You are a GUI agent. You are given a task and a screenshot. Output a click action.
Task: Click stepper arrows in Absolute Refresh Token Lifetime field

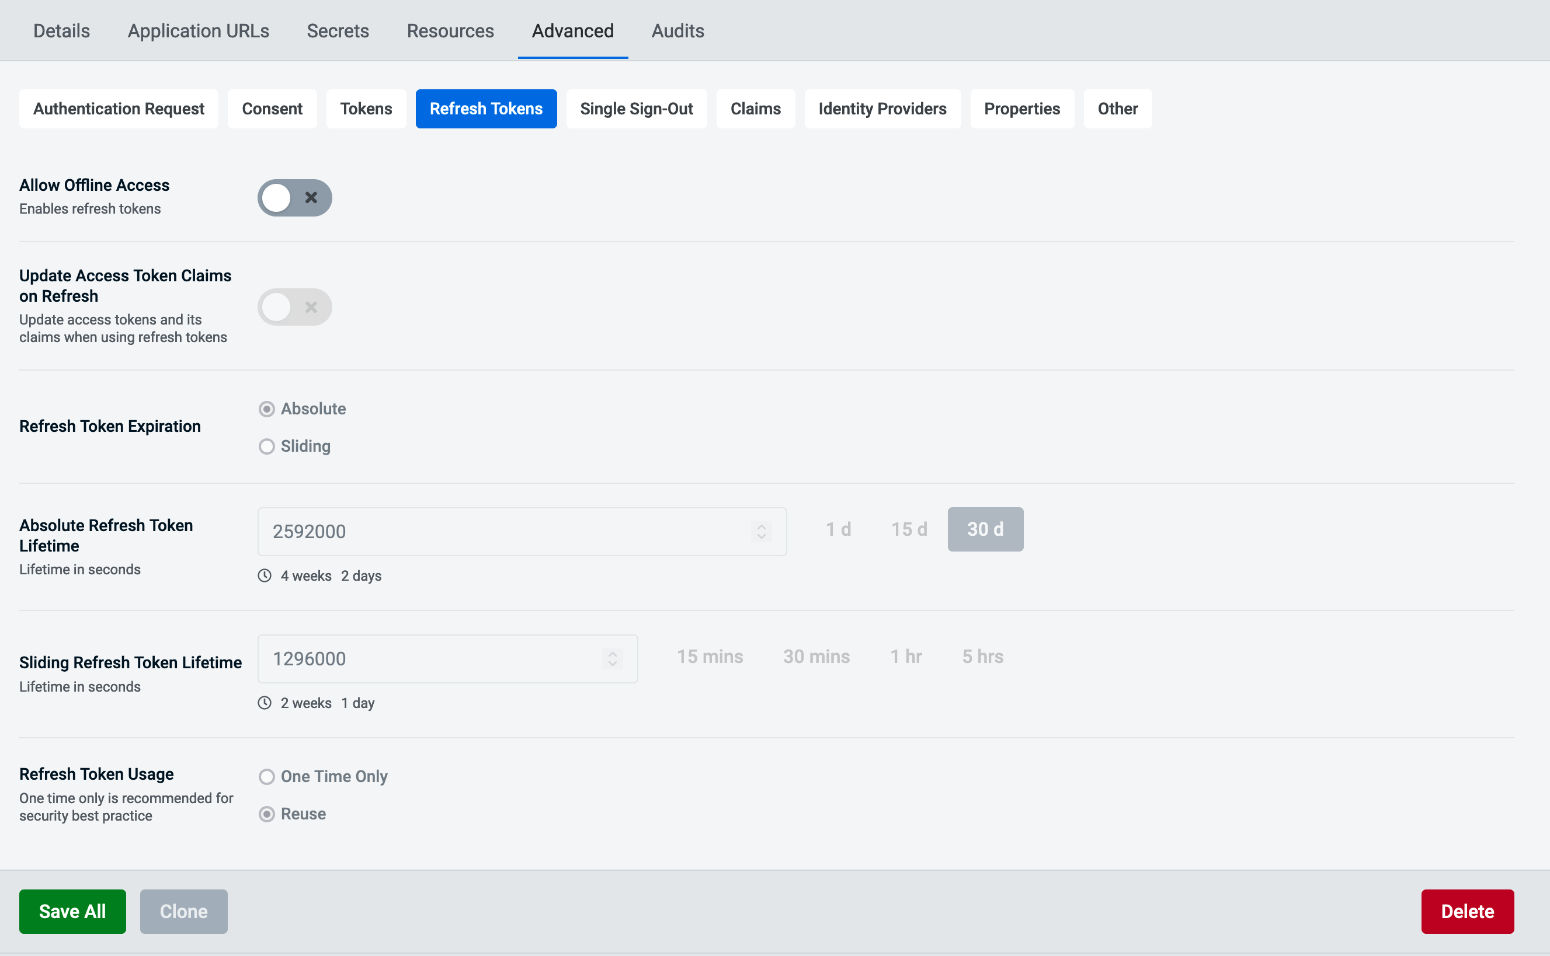(x=761, y=531)
